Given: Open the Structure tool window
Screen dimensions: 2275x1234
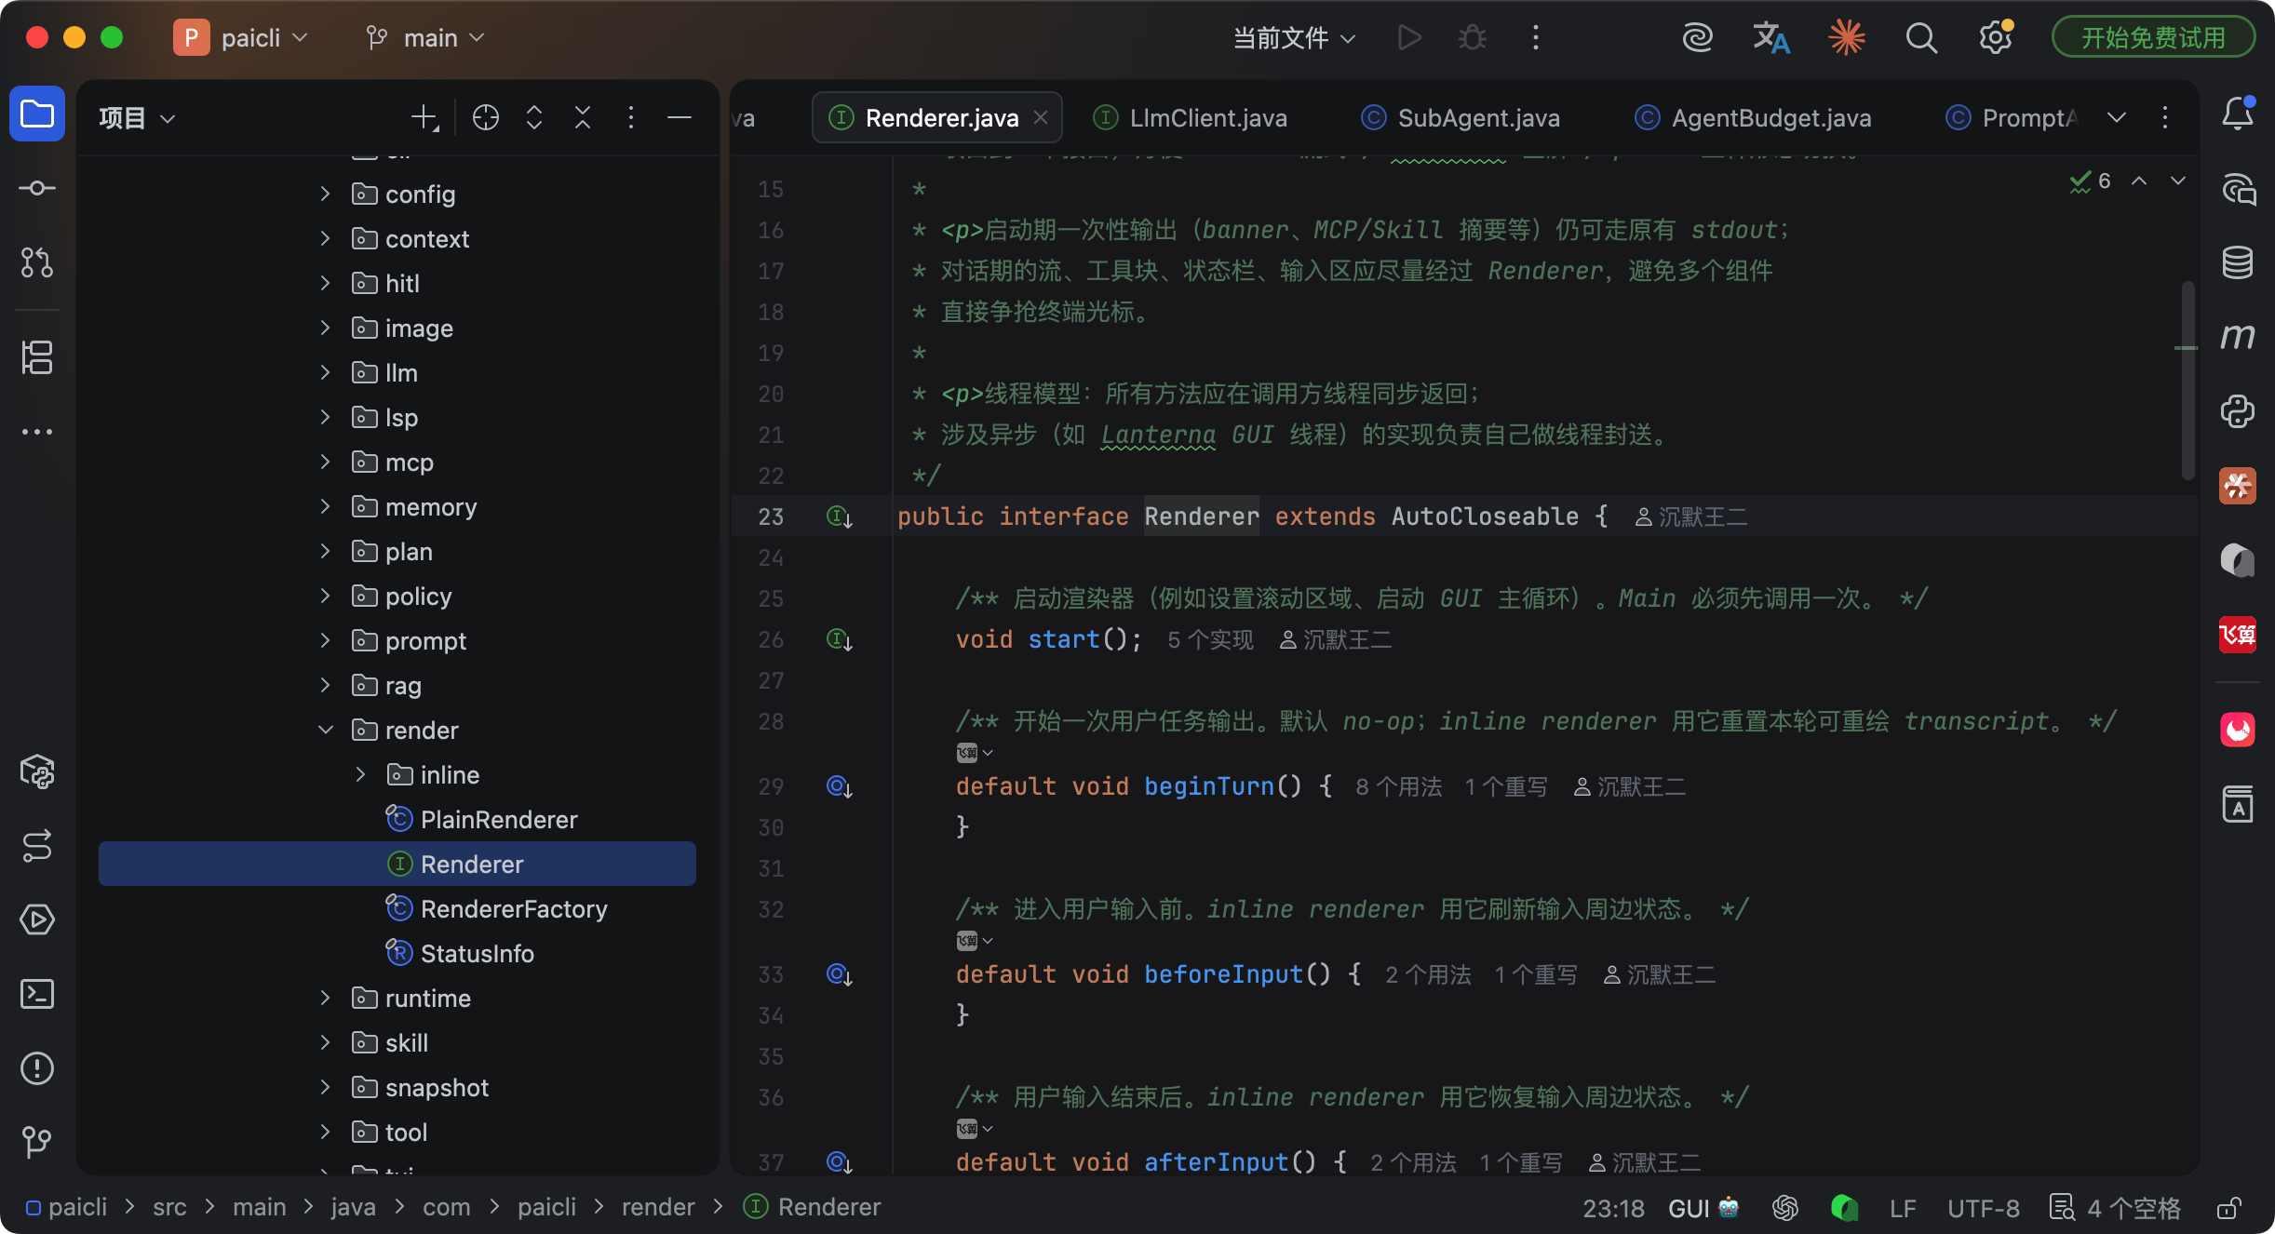Looking at the screenshot, I should click(x=37, y=357).
